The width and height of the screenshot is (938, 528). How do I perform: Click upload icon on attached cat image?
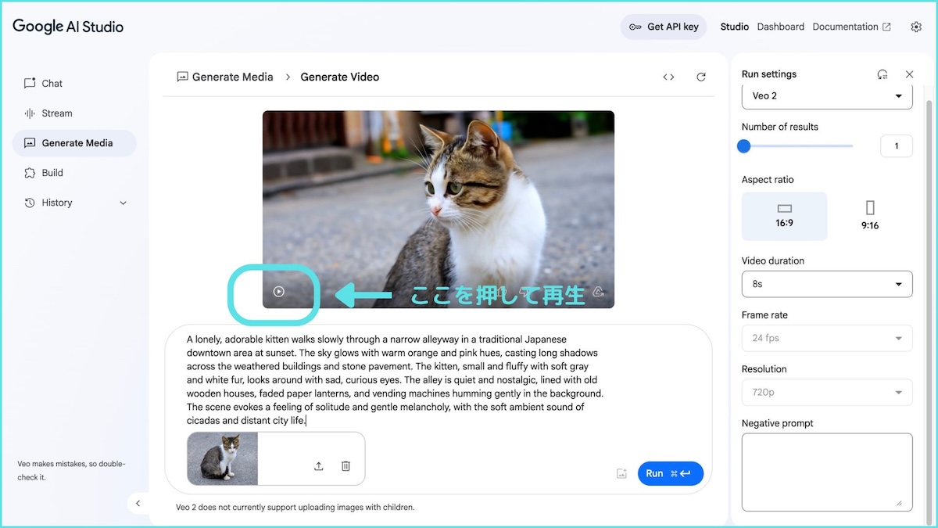[319, 466]
